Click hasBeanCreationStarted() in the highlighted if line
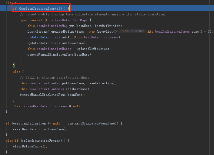Screen dimensions: 214x155 pos(42,8)
